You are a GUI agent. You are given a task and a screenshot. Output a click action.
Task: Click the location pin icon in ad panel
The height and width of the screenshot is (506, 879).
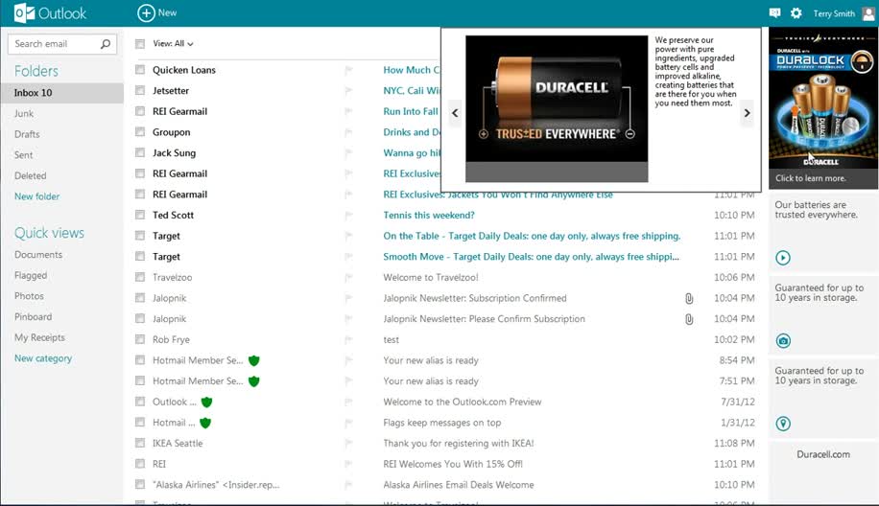pos(783,424)
